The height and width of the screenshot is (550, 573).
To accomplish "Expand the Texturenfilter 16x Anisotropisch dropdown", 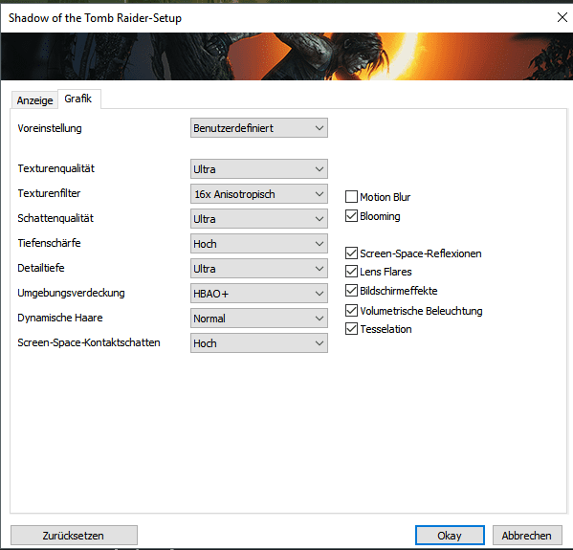I will [x=258, y=193].
